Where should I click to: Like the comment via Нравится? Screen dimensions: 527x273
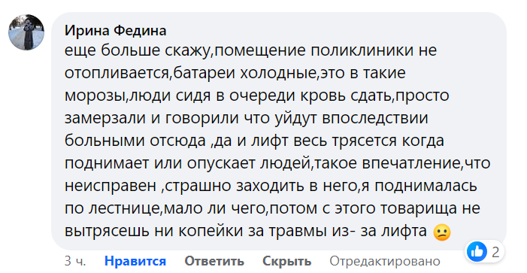tap(135, 261)
